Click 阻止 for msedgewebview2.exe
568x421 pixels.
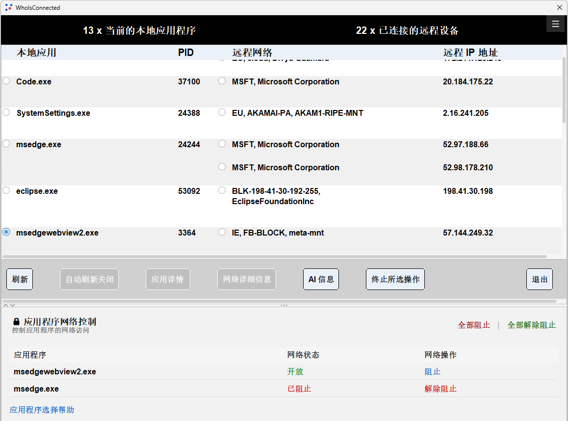(433, 372)
